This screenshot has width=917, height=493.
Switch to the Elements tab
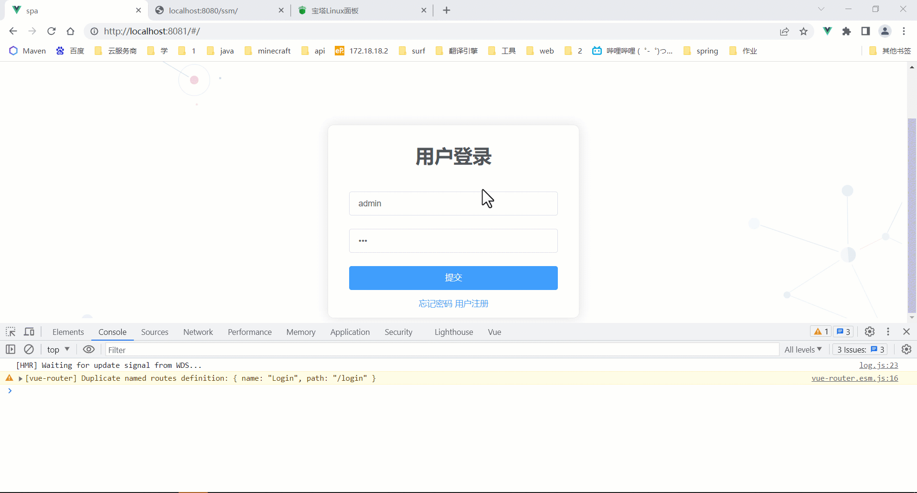[68, 332]
